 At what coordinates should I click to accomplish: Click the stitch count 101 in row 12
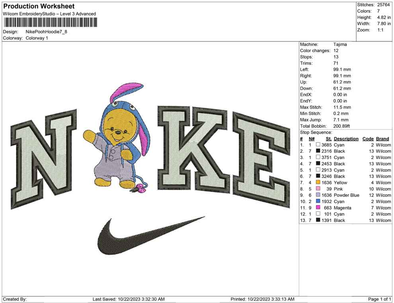[328, 214]
